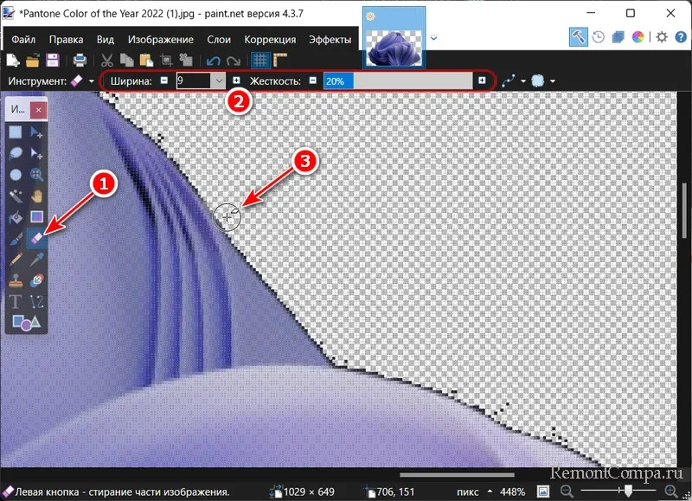Open an image with folder icon

tap(33, 60)
